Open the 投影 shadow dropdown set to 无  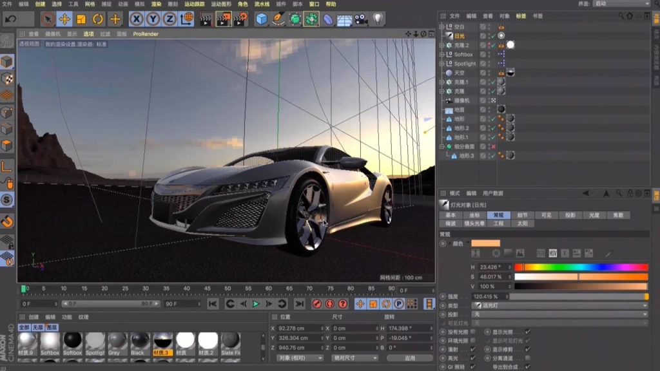click(559, 314)
